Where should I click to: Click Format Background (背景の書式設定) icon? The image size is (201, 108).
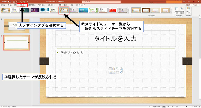tap(182, 11)
